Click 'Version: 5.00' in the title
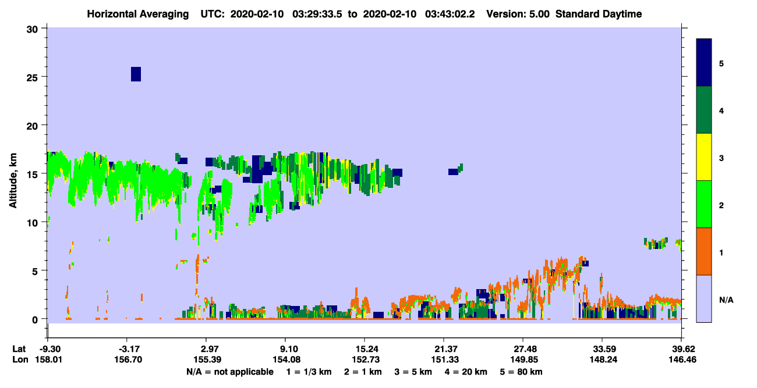757x388 pixels. coord(517,14)
